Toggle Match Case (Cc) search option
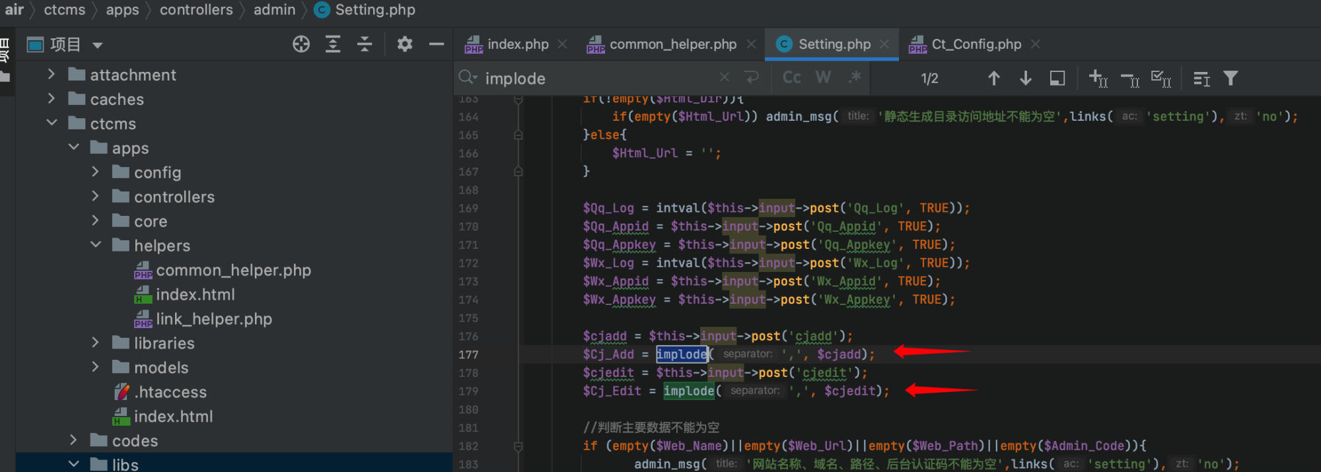Screen dimensions: 1321x472 point(791,78)
